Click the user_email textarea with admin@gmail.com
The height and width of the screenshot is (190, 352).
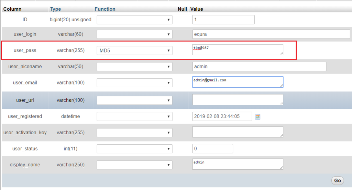coord(238,82)
